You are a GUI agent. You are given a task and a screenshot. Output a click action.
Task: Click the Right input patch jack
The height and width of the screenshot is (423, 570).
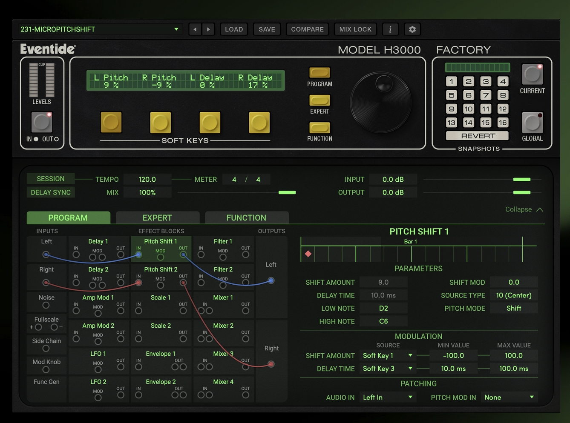tap(46, 283)
